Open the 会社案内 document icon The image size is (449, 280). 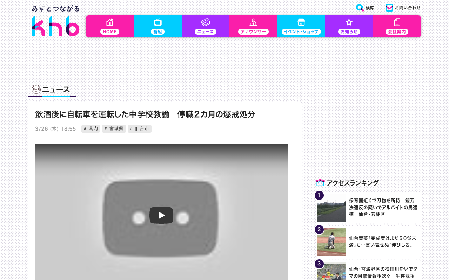(397, 22)
